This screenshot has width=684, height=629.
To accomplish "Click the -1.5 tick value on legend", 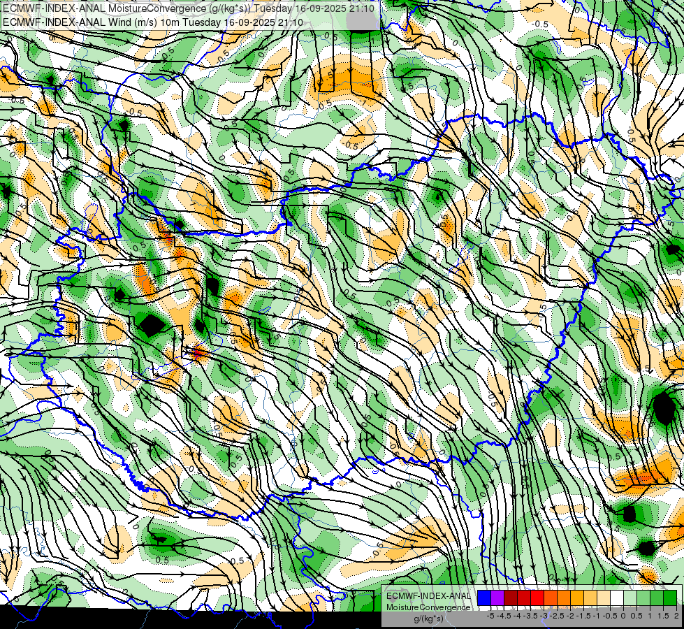I will [583, 616].
